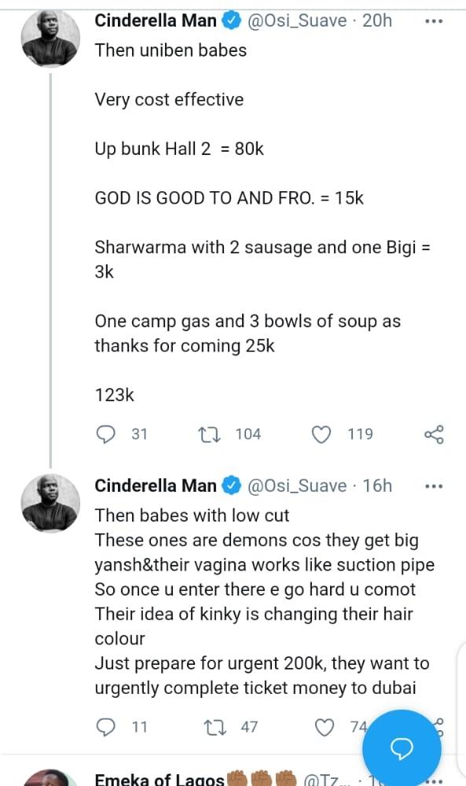Open the three-dot menu on the first tweet
The width and height of the screenshot is (466, 786).
click(x=434, y=20)
